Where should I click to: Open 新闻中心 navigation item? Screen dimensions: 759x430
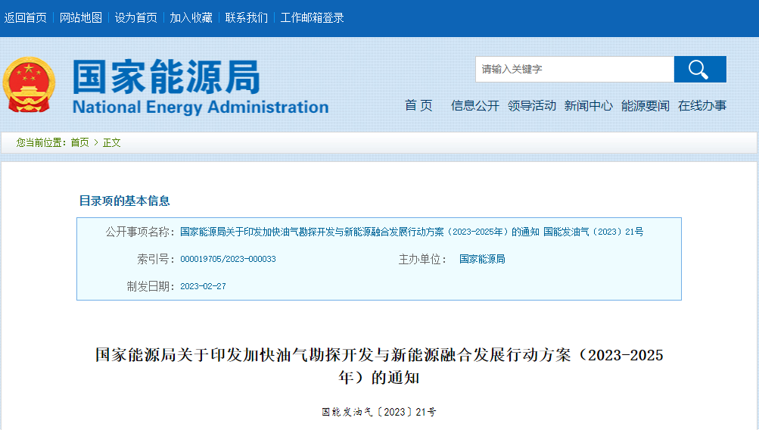[x=589, y=106]
